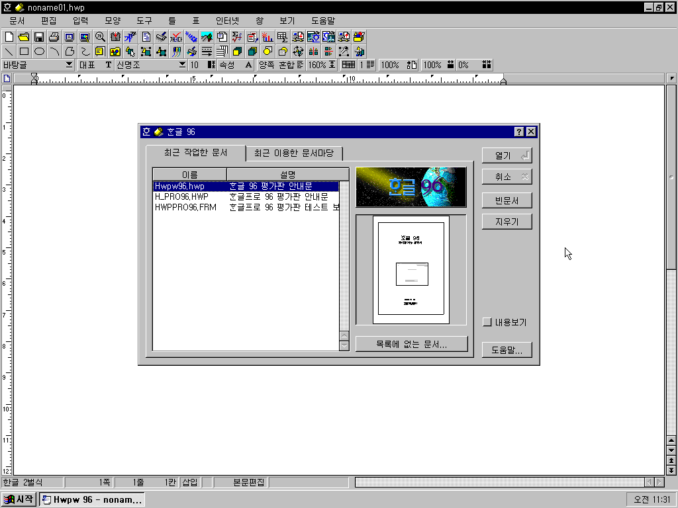The width and height of the screenshot is (678, 508).
Task: Click the 취소 button
Action: click(x=507, y=177)
